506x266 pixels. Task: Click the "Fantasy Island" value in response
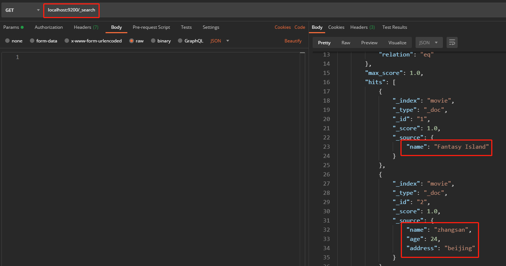(461, 147)
